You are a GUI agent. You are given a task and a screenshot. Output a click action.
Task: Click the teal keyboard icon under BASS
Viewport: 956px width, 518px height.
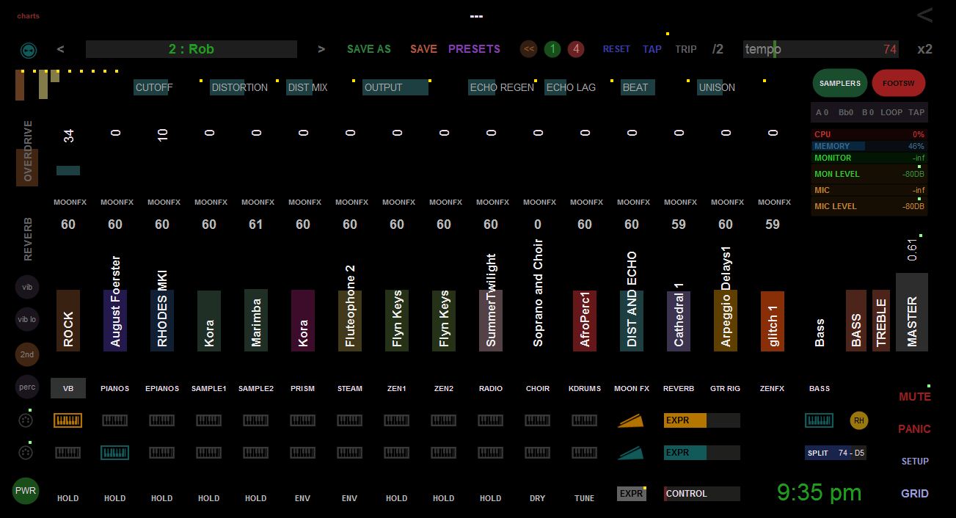coord(819,420)
